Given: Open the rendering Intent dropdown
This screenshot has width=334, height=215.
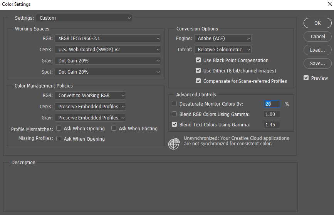Looking at the screenshot, I should (x=223, y=50).
